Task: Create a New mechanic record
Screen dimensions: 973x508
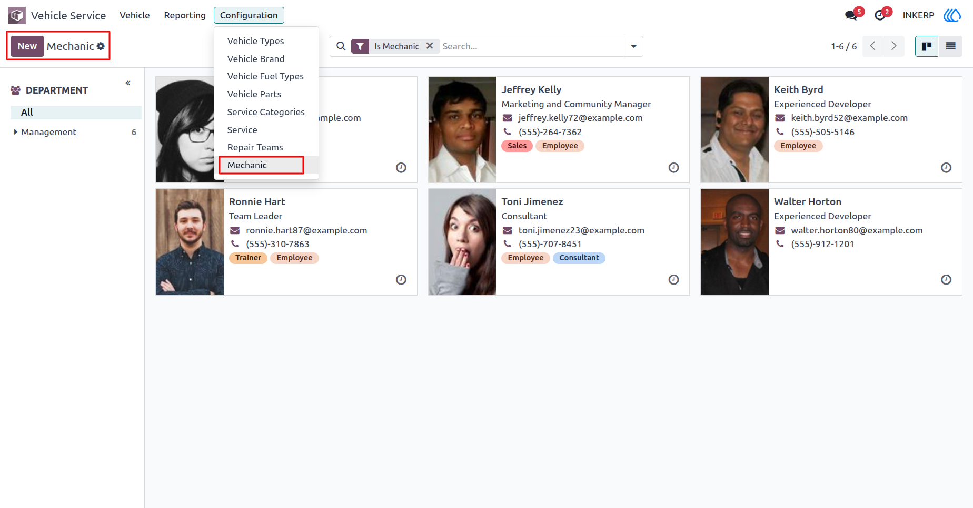Action: pyautogui.click(x=27, y=46)
